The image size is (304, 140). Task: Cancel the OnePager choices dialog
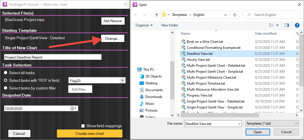pyautogui.click(x=19, y=134)
